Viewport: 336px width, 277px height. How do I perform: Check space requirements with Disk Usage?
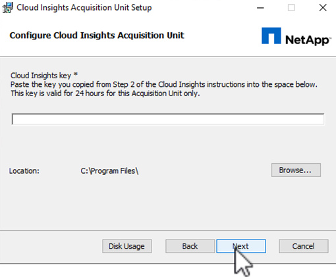(127, 246)
